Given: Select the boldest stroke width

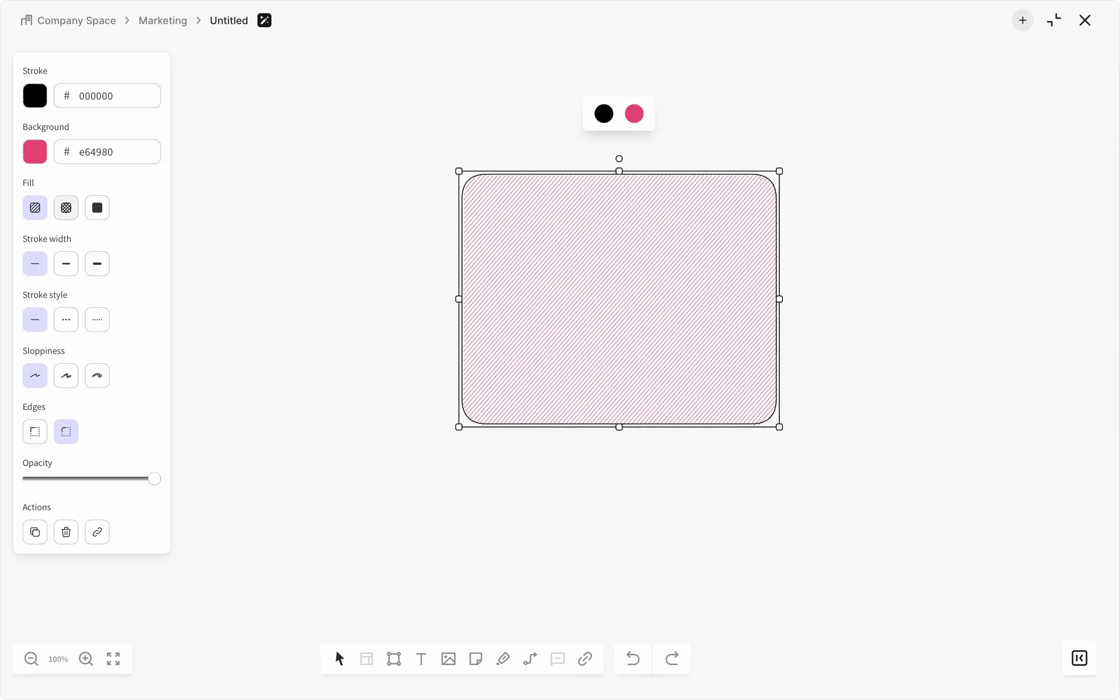Looking at the screenshot, I should pos(97,264).
